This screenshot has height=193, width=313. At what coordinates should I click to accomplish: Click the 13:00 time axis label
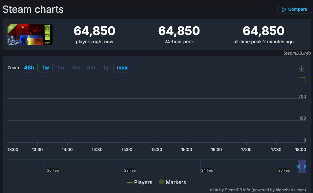tap(13, 149)
